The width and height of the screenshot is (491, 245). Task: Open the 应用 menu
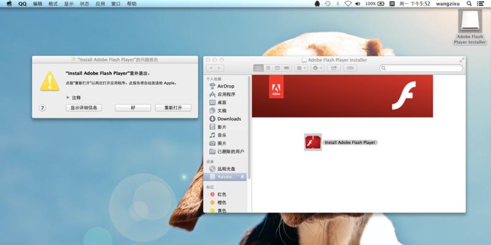[100, 4]
